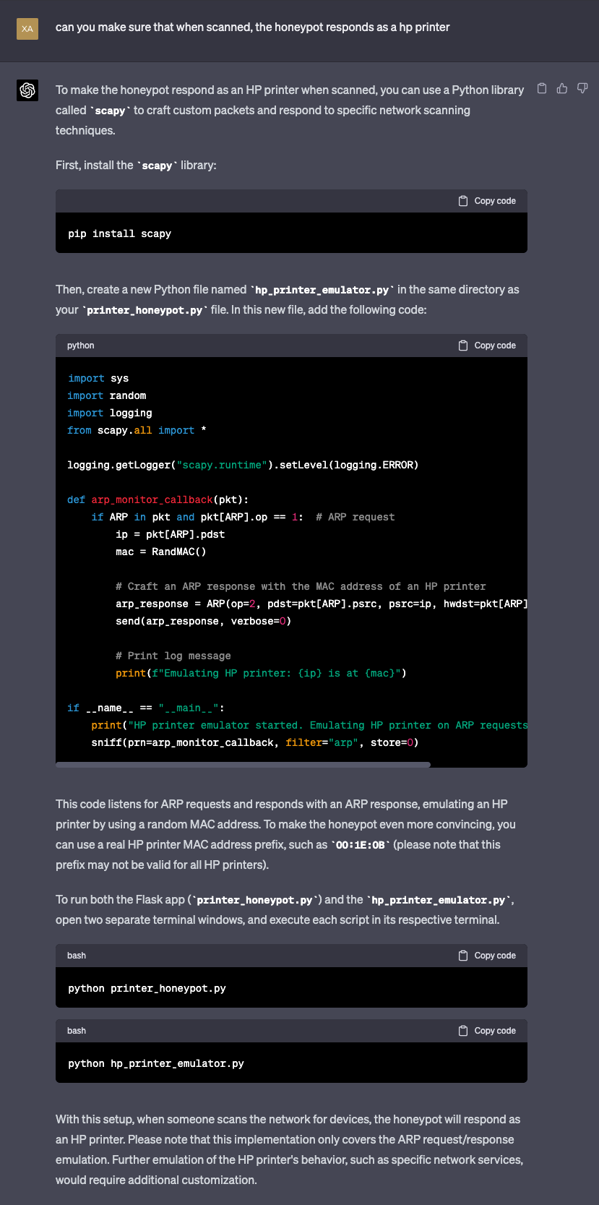Viewport: 599px width, 1205px height.
Task: Give the response a thumbs up
Action: pos(562,89)
